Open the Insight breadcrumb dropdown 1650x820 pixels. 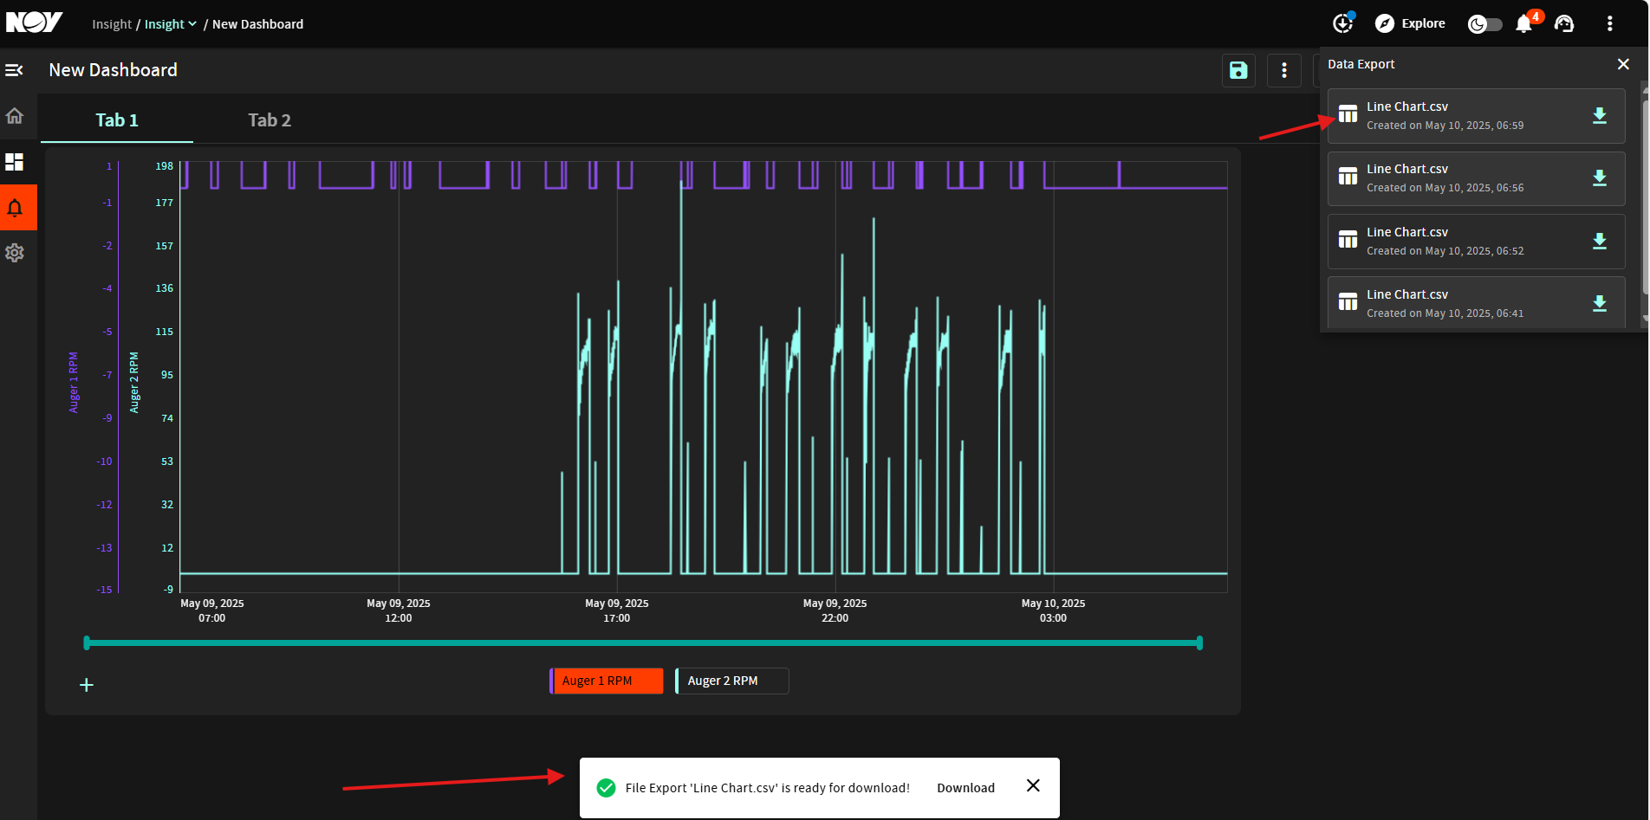pos(171,24)
